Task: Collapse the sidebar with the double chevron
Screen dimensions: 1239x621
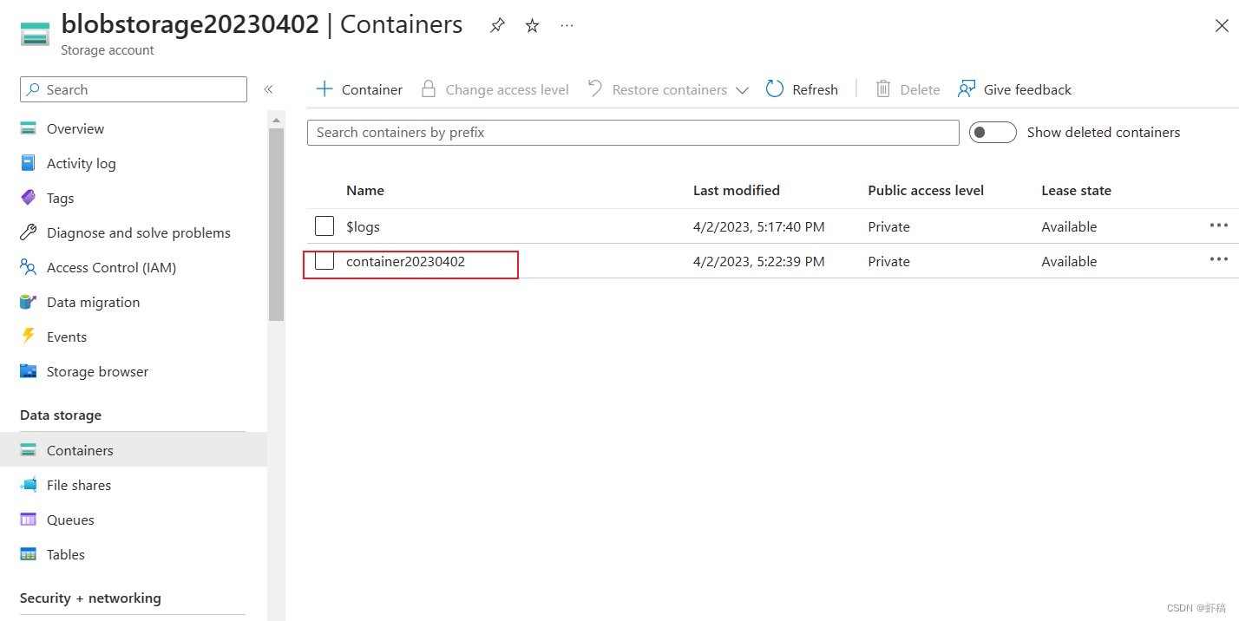Action: (268, 88)
